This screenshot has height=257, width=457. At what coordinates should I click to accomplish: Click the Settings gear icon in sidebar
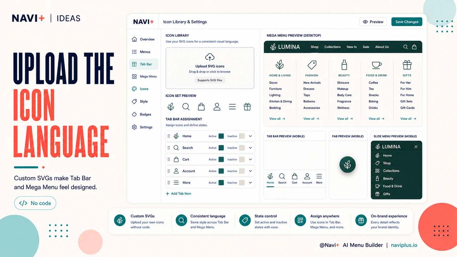tap(134, 127)
